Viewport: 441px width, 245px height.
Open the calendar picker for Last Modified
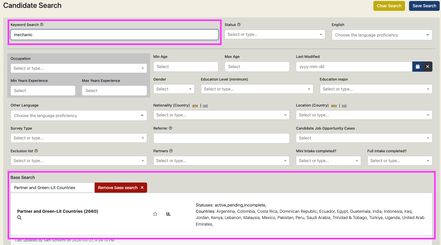coord(418,66)
